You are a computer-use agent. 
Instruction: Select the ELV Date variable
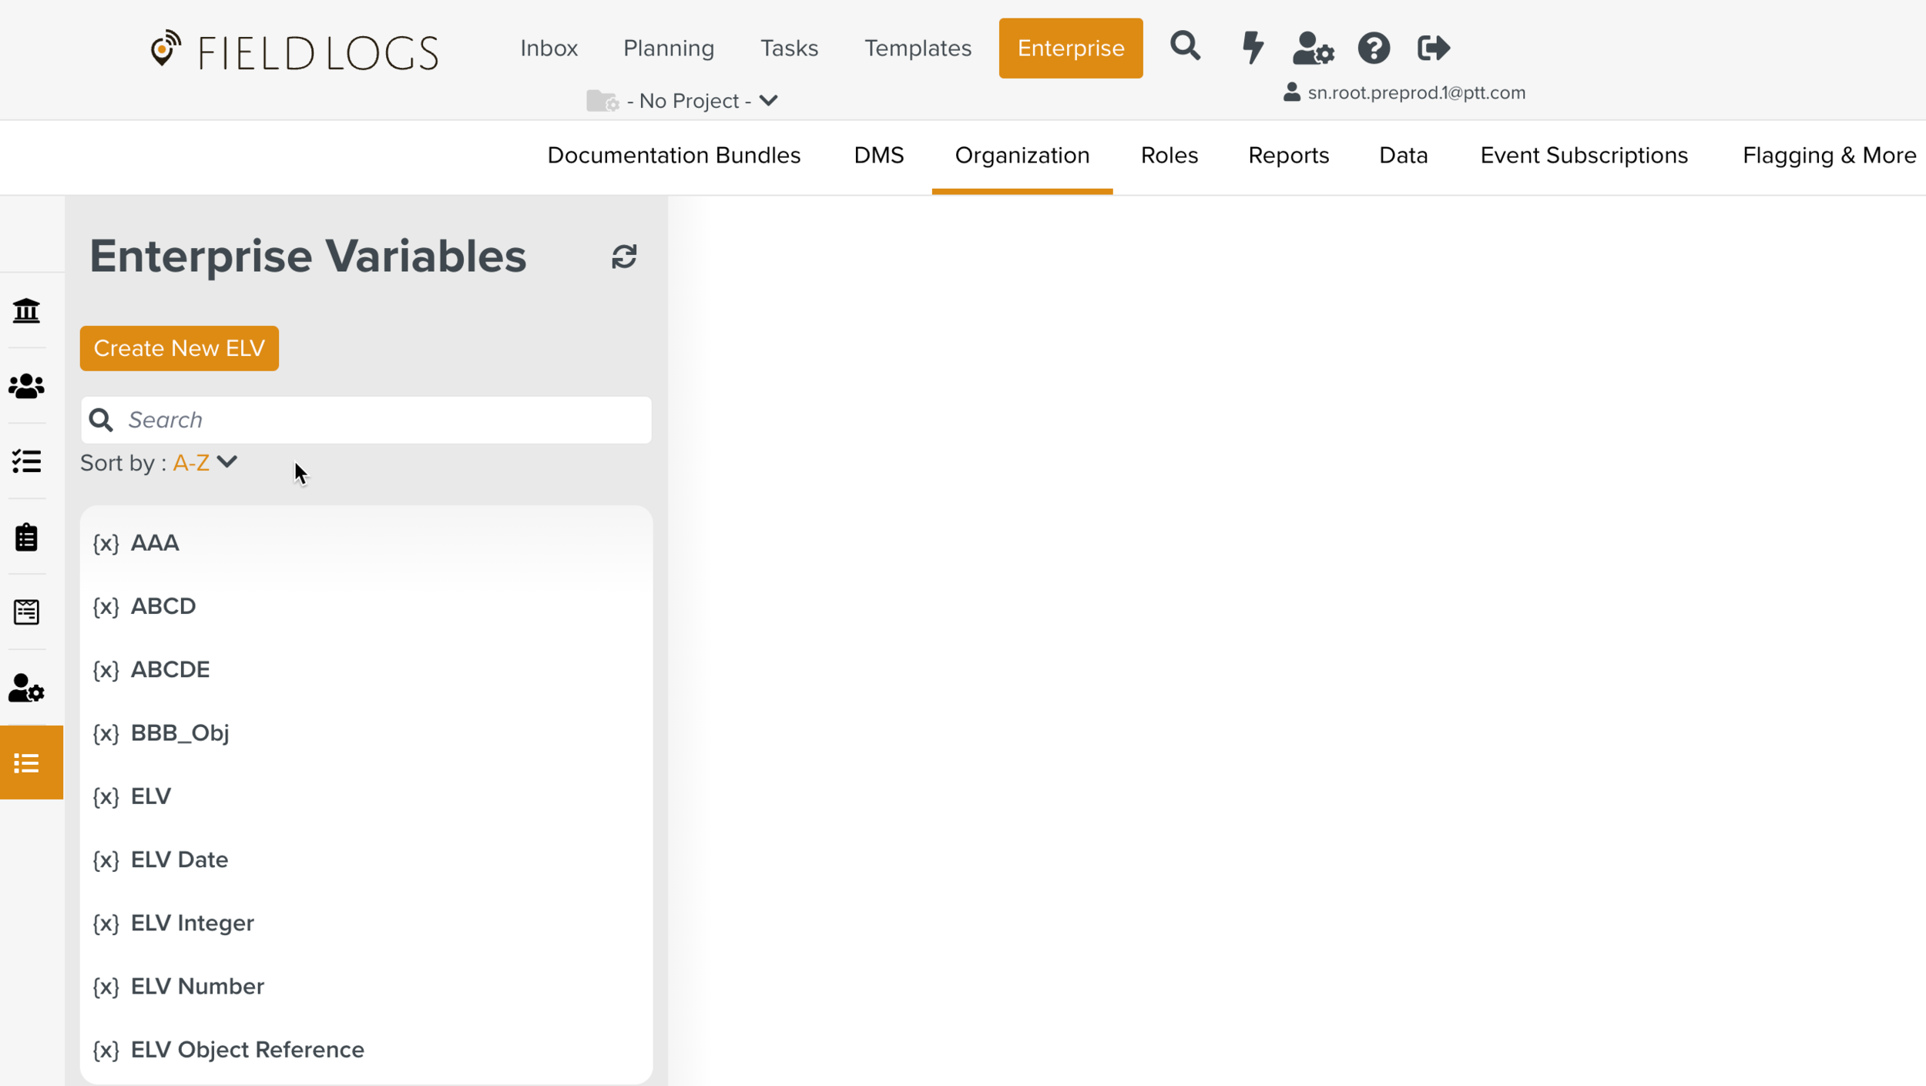click(x=179, y=859)
